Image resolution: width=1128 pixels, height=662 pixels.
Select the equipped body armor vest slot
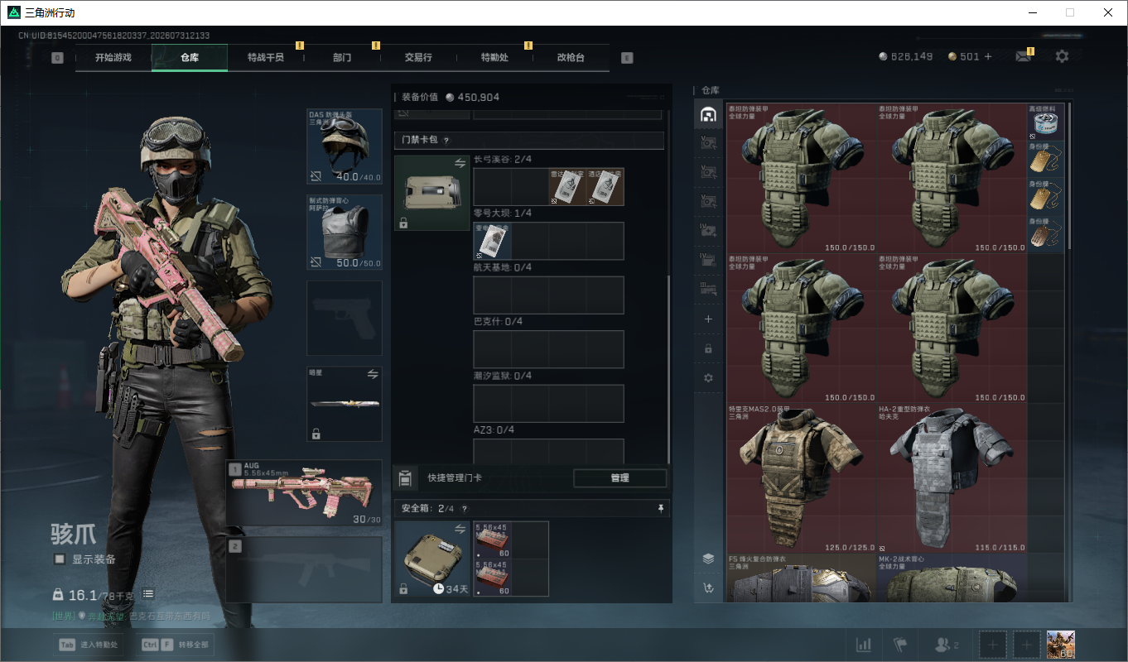coord(345,232)
